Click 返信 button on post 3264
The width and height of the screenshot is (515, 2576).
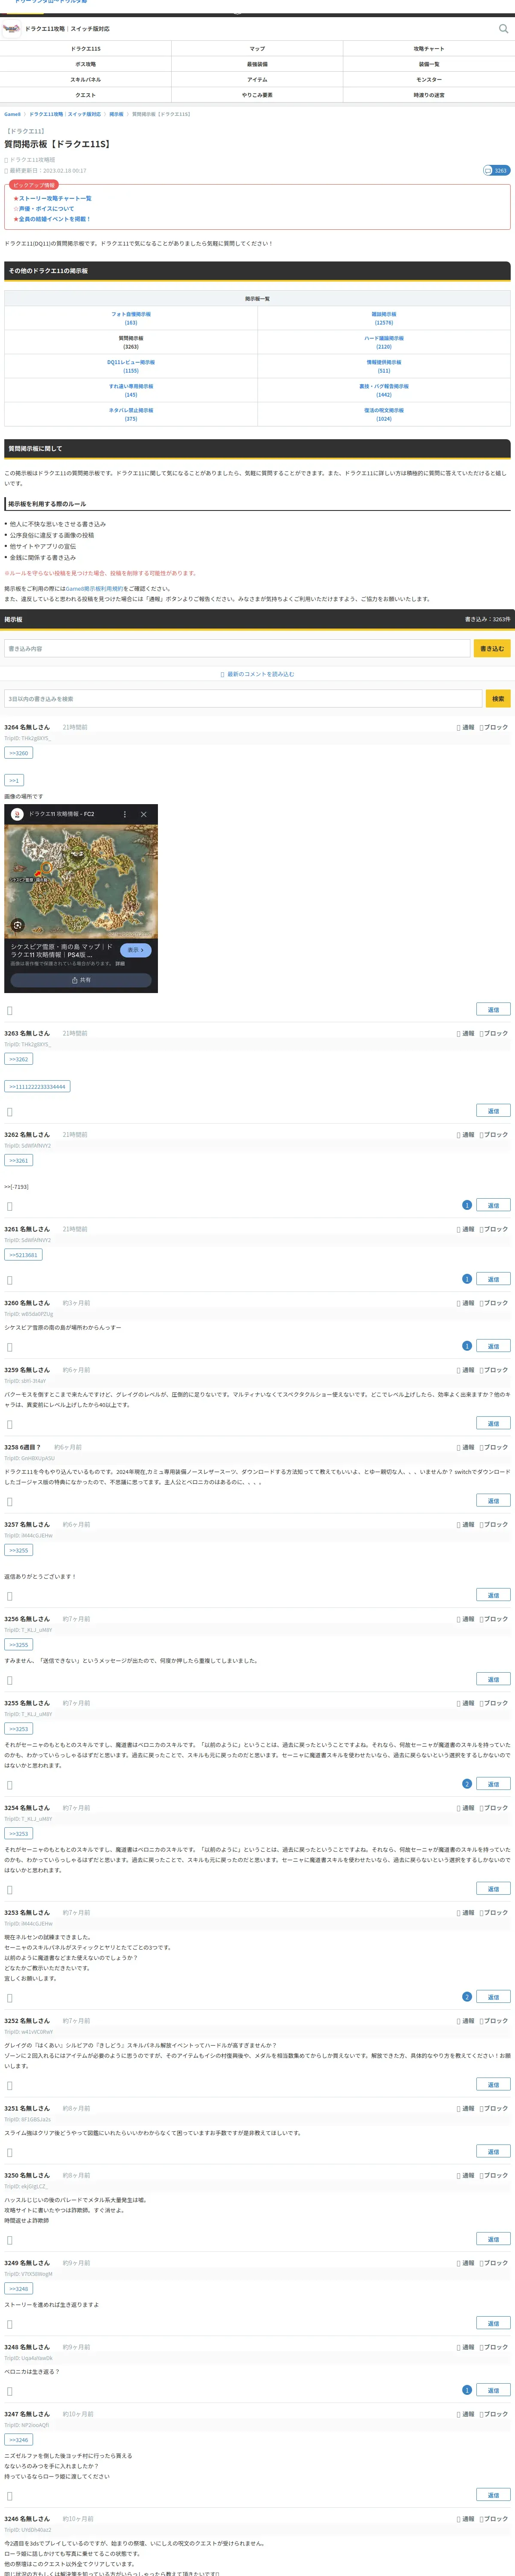click(x=493, y=1010)
